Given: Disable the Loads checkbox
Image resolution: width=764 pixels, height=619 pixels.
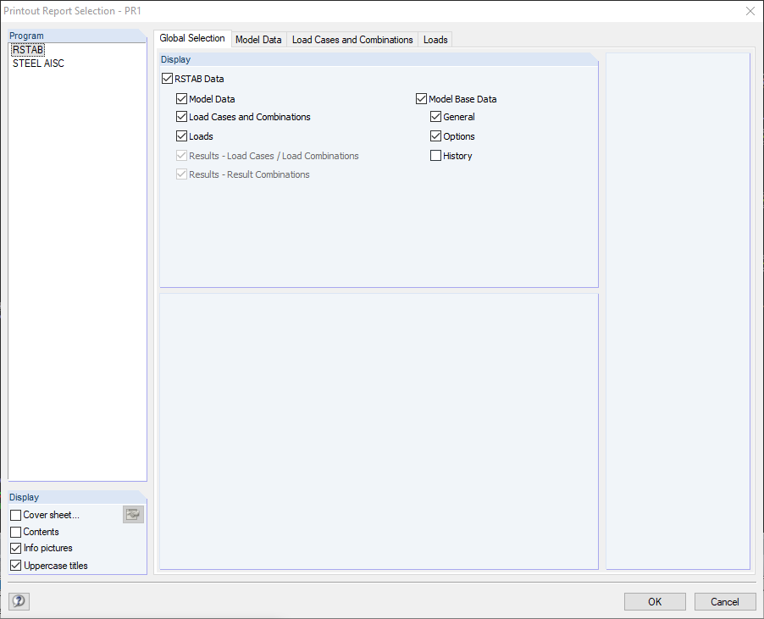Looking at the screenshot, I should [x=181, y=135].
